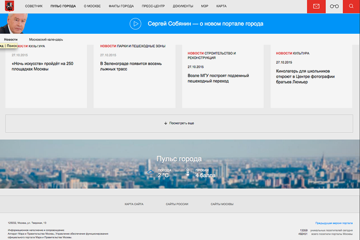Click the 13359 unique visitors count
Screen dimensions: 360x240
coord(304,230)
